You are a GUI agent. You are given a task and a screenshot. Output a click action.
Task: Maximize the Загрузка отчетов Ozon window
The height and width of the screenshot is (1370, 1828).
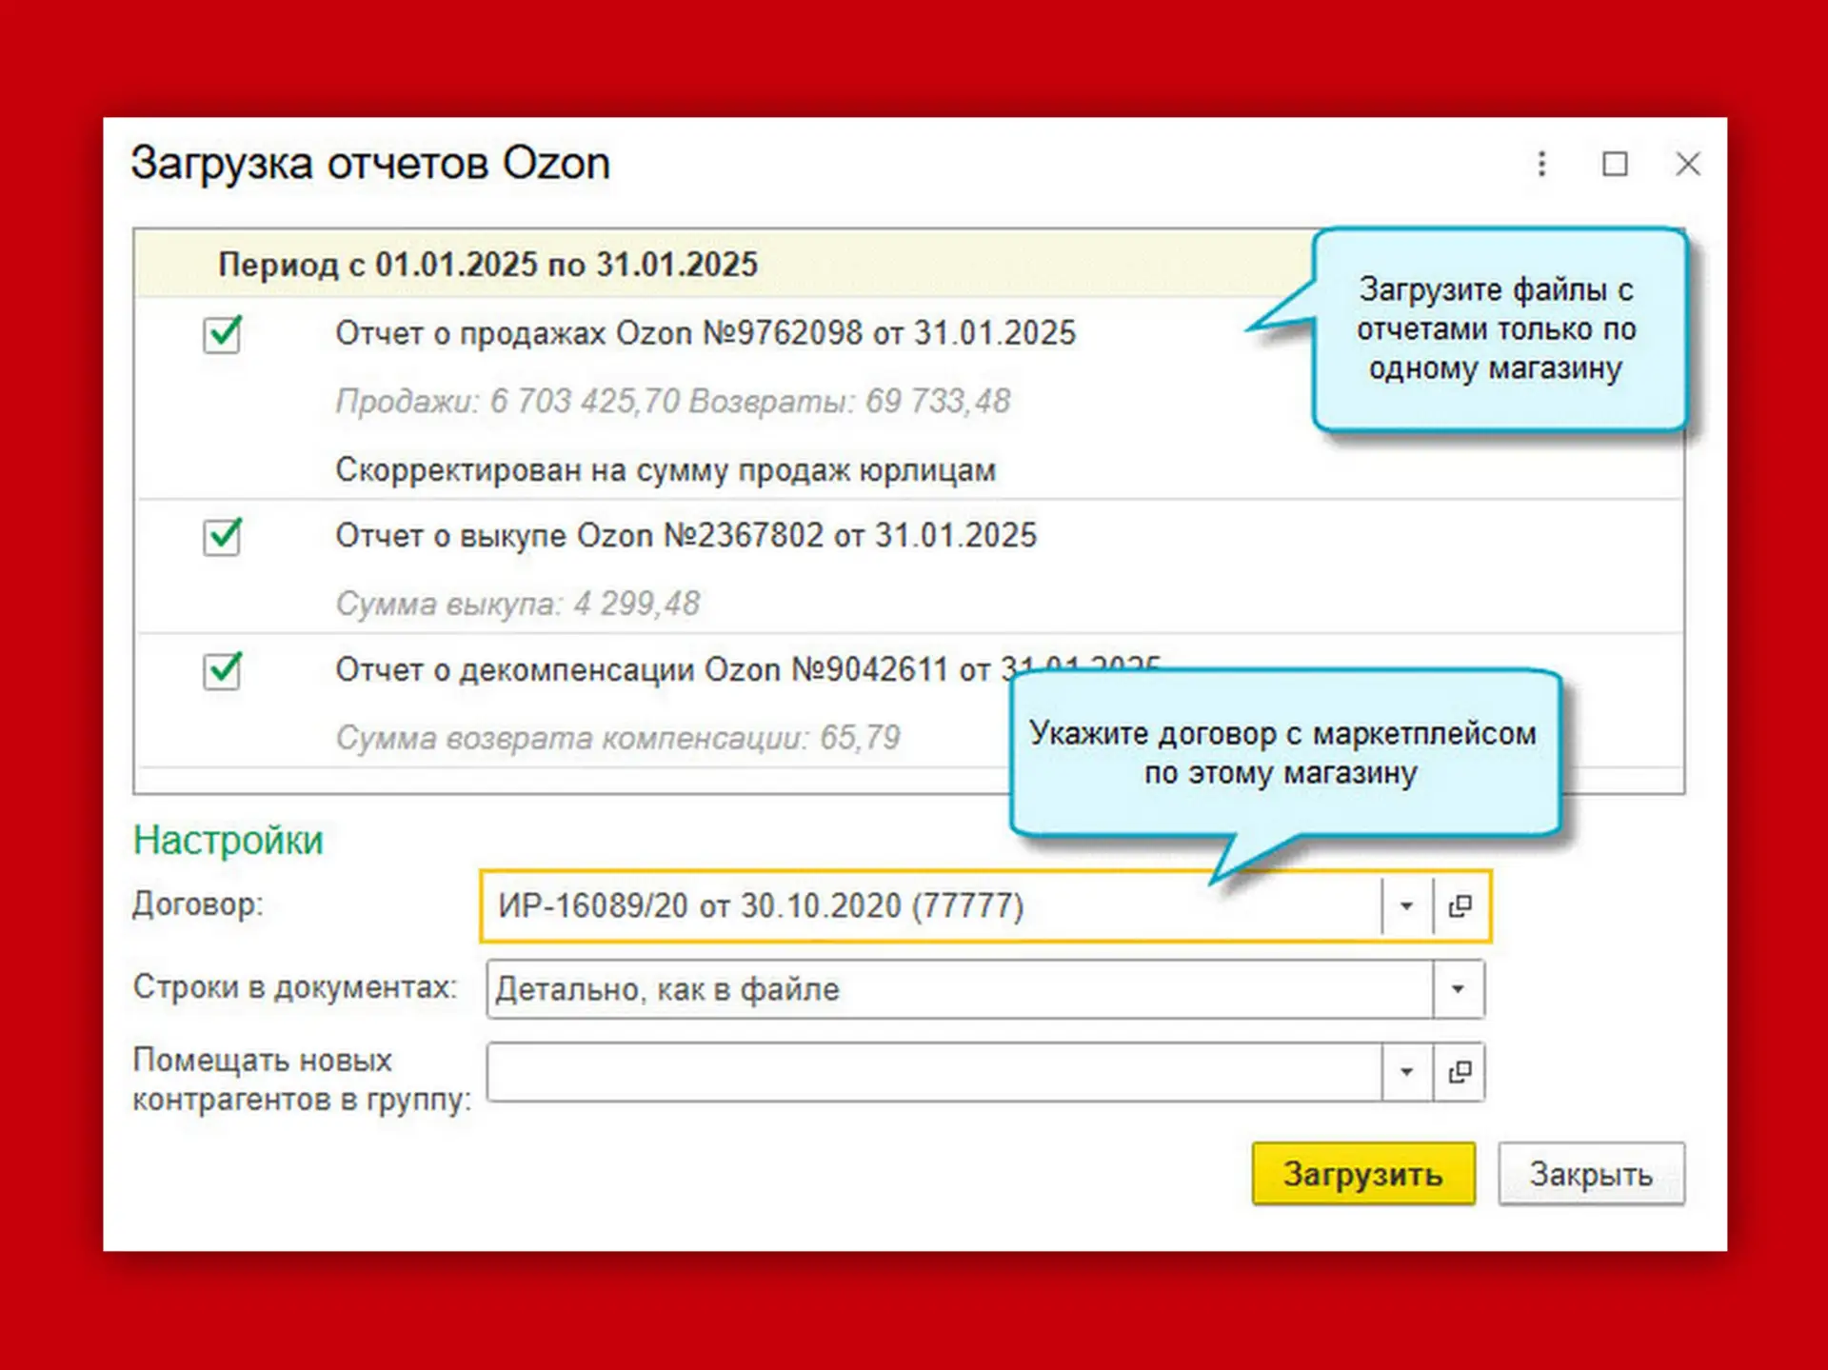tap(1615, 164)
